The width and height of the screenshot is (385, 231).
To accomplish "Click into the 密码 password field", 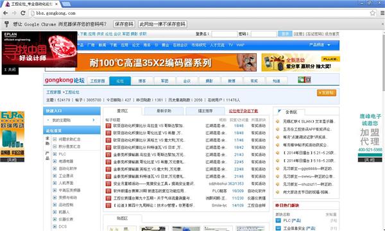I will pyautogui.click(x=264, y=34).
